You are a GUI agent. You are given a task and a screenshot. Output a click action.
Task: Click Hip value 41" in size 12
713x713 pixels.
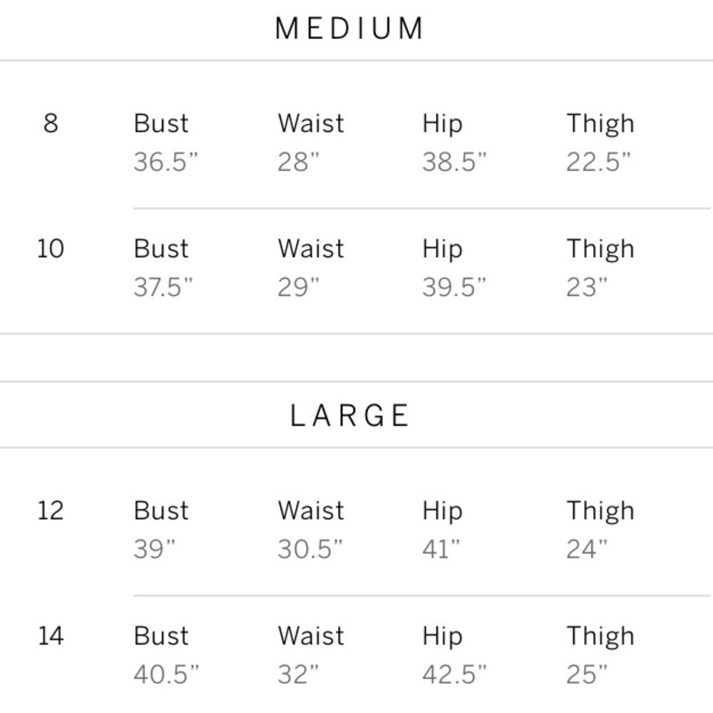[441, 549]
